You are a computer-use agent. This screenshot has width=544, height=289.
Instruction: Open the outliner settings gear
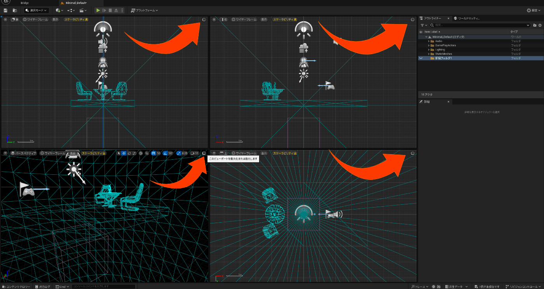(540, 25)
